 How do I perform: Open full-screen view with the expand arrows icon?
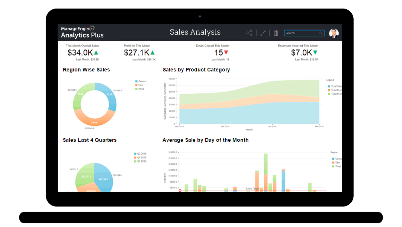(263, 32)
